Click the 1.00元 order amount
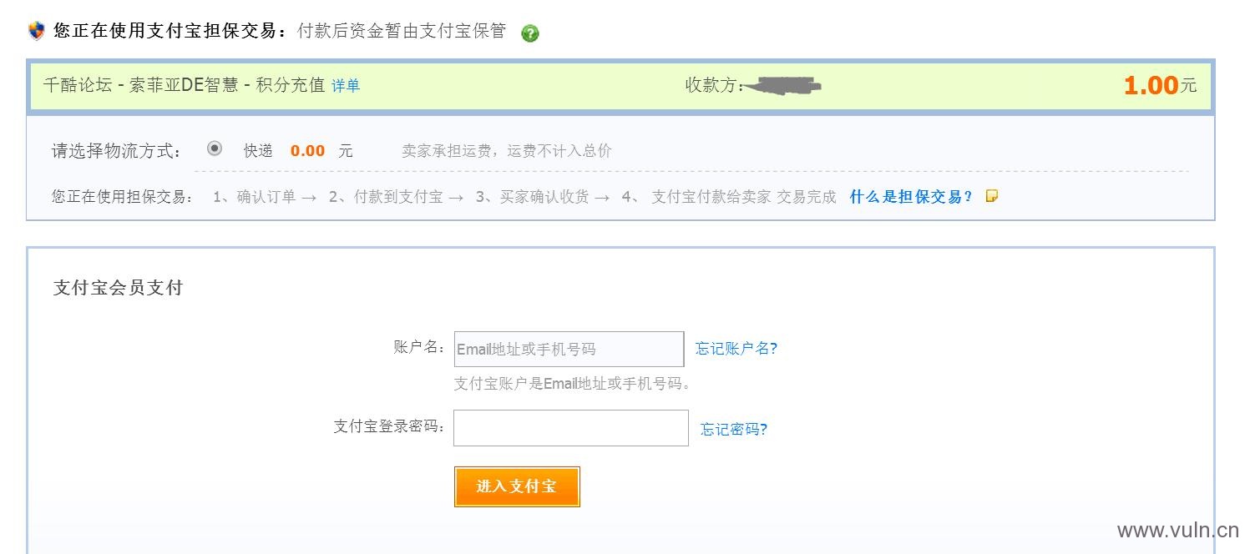 coord(1160,85)
